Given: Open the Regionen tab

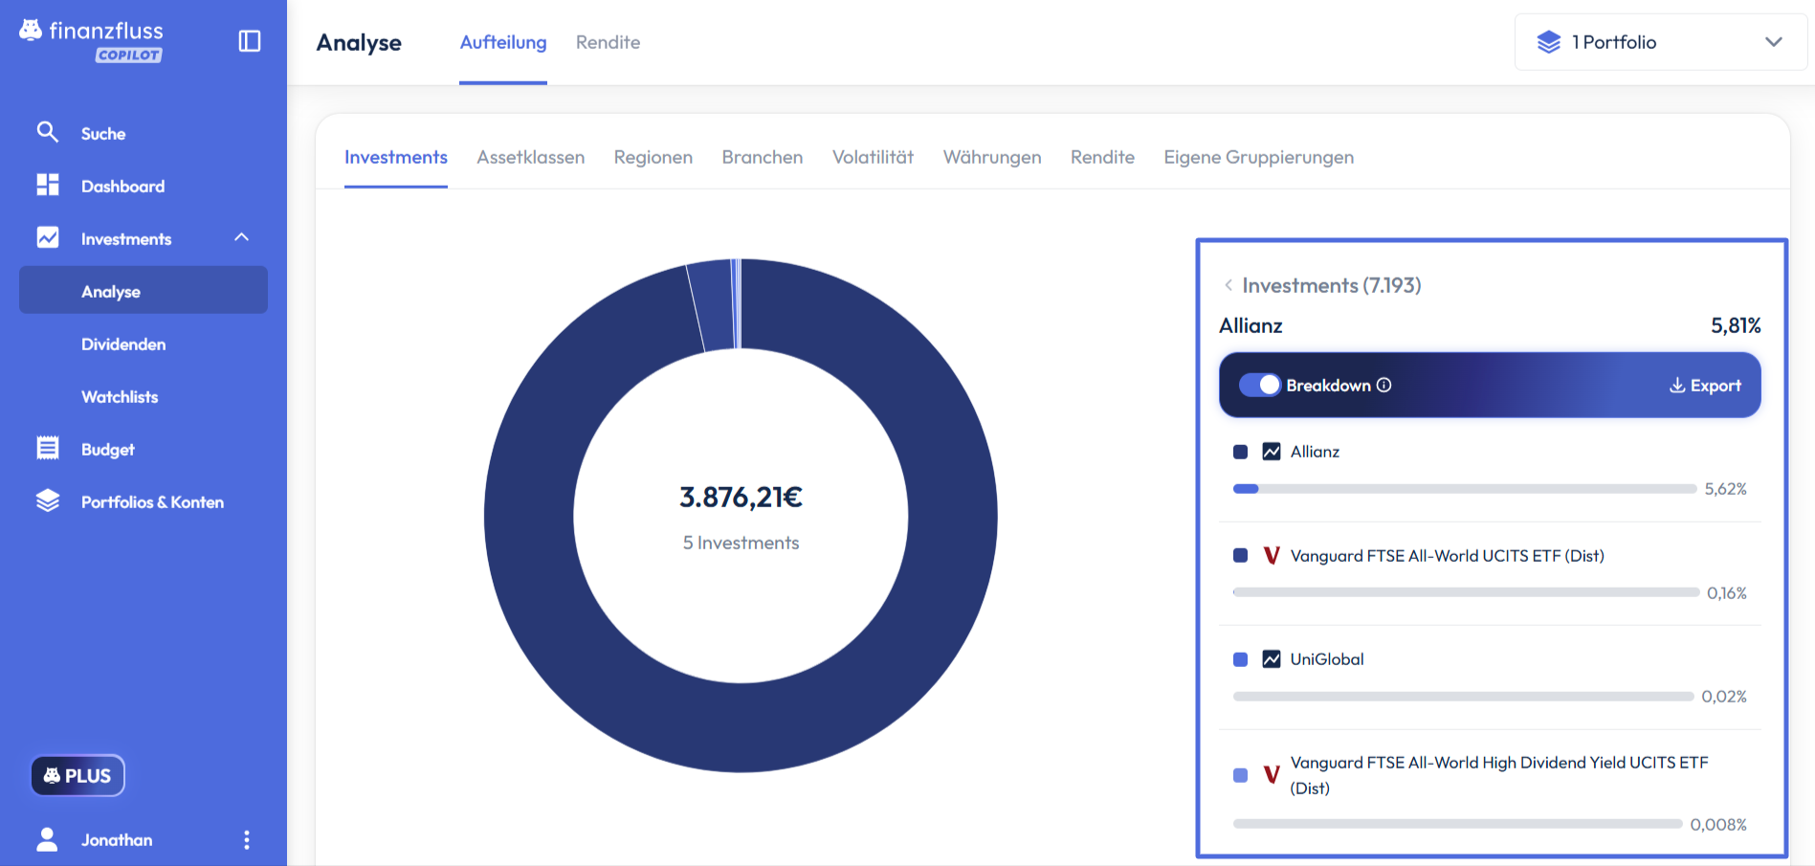Looking at the screenshot, I should pyautogui.click(x=653, y=157).
